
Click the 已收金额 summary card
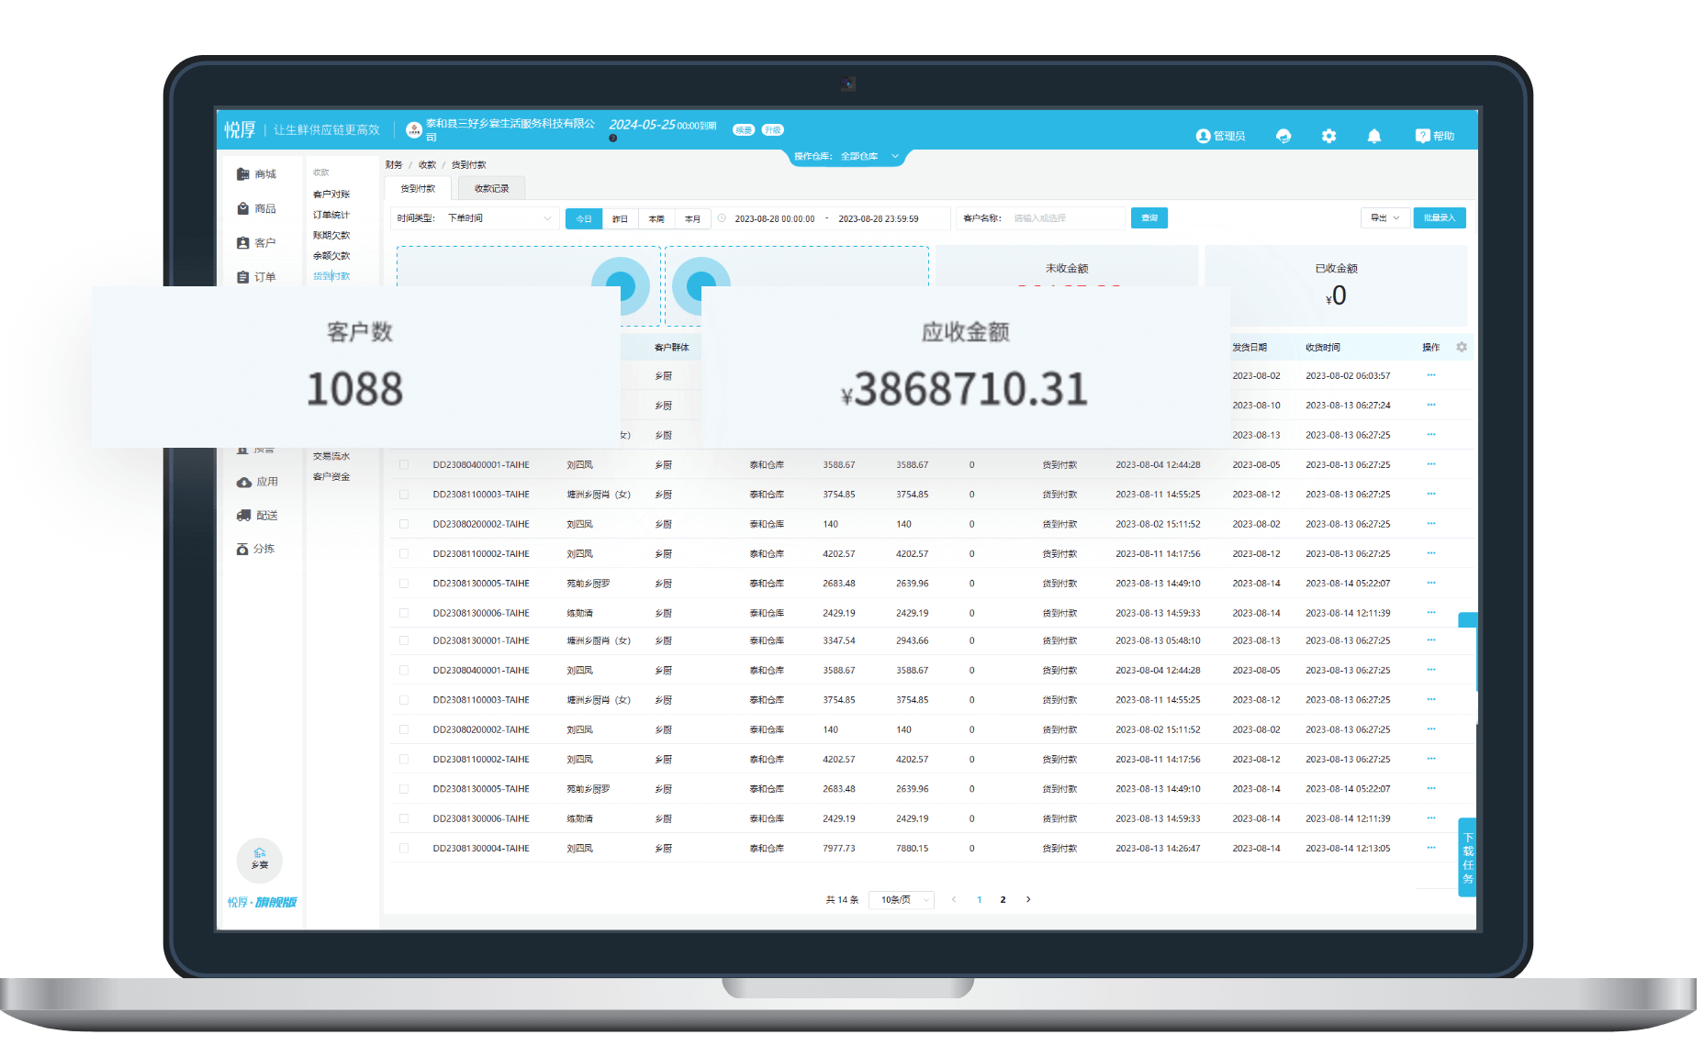point(1336,285)
